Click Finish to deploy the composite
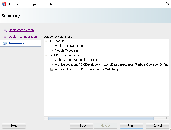The width and height of the screenshot is (171, 130). pos(132,126)
